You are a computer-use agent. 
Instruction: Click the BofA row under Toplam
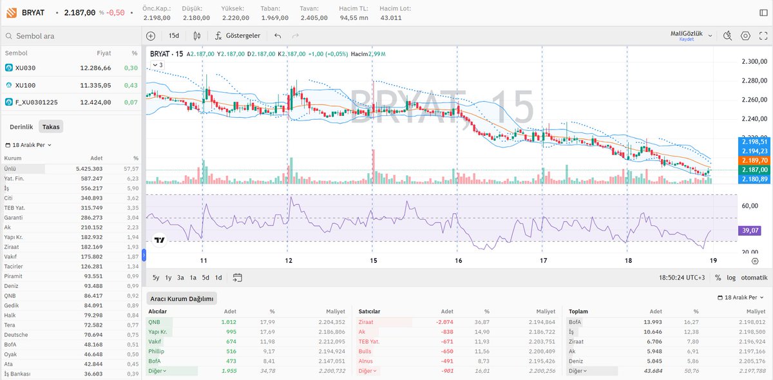667,322
